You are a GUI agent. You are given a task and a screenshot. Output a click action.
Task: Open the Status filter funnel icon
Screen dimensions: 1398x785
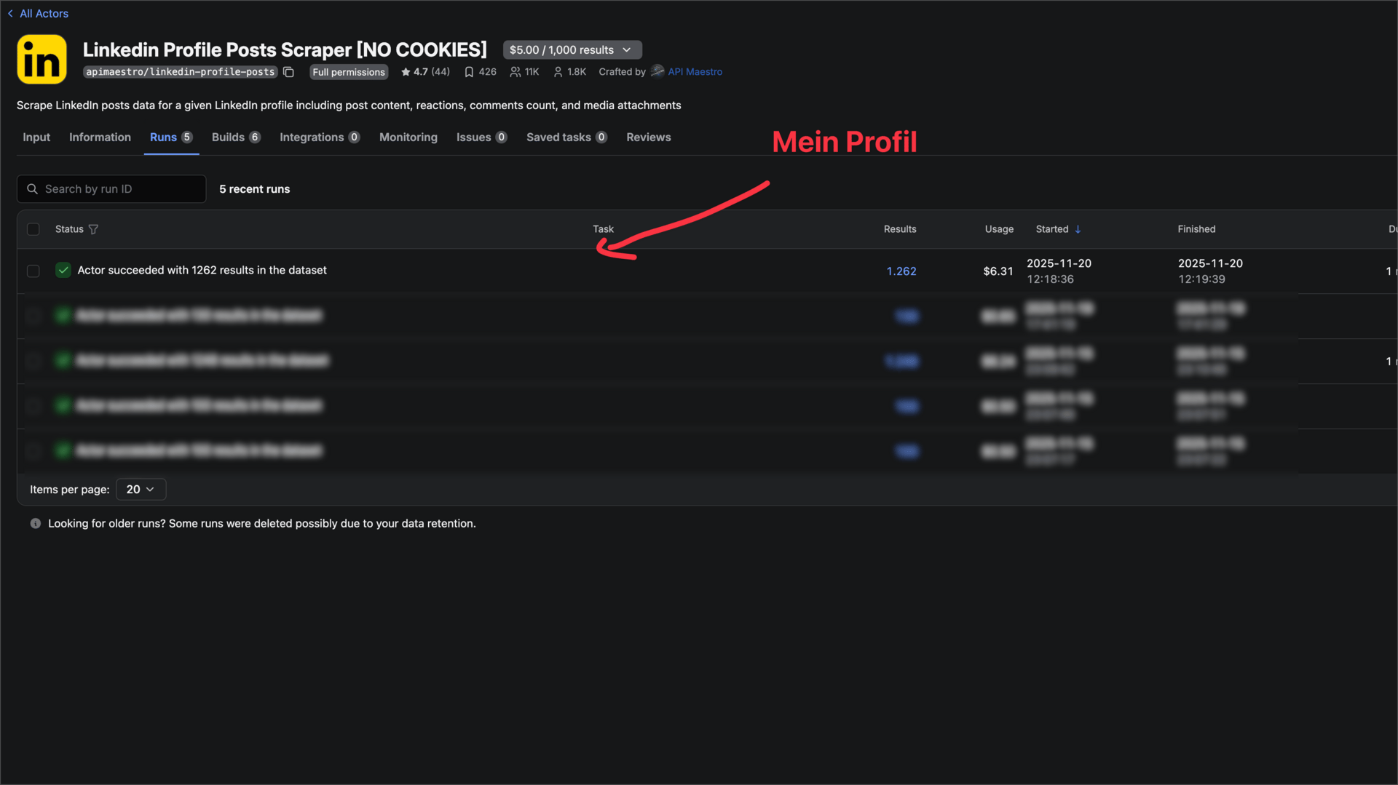point(93,229)
